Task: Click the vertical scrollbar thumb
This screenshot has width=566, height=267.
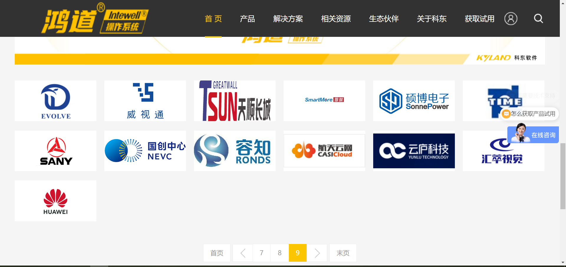Action: coord(563,176)
